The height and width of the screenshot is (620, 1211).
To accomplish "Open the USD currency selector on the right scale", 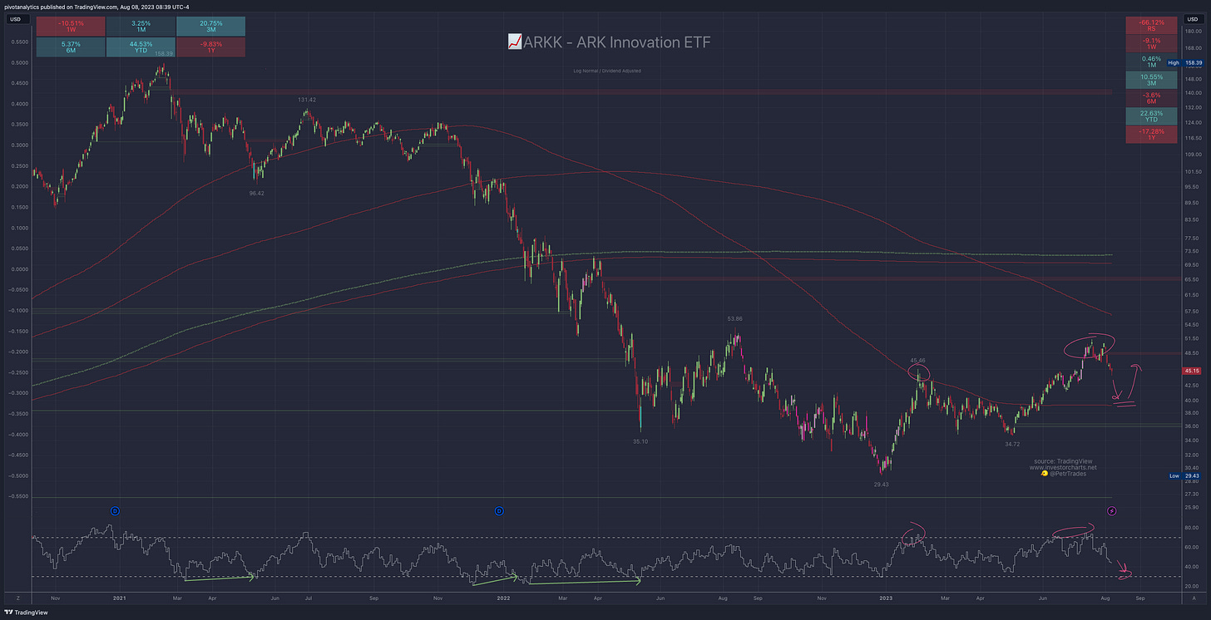I will pos(1194,18).
